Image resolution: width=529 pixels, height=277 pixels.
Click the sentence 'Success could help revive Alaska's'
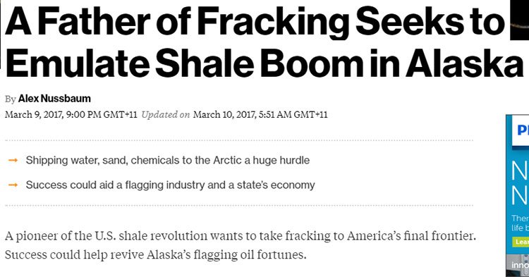tap(156, 254)
